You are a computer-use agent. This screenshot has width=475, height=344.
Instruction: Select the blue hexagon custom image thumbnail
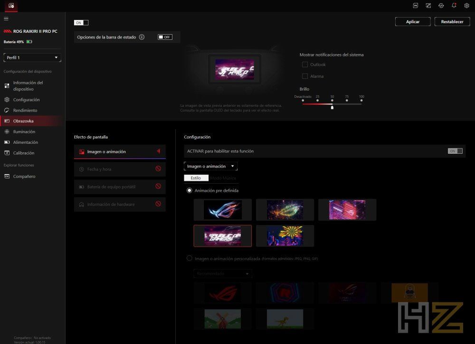(x=285, y=293)
